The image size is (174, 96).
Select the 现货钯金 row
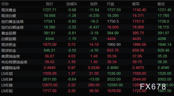[x=87, y=45]
